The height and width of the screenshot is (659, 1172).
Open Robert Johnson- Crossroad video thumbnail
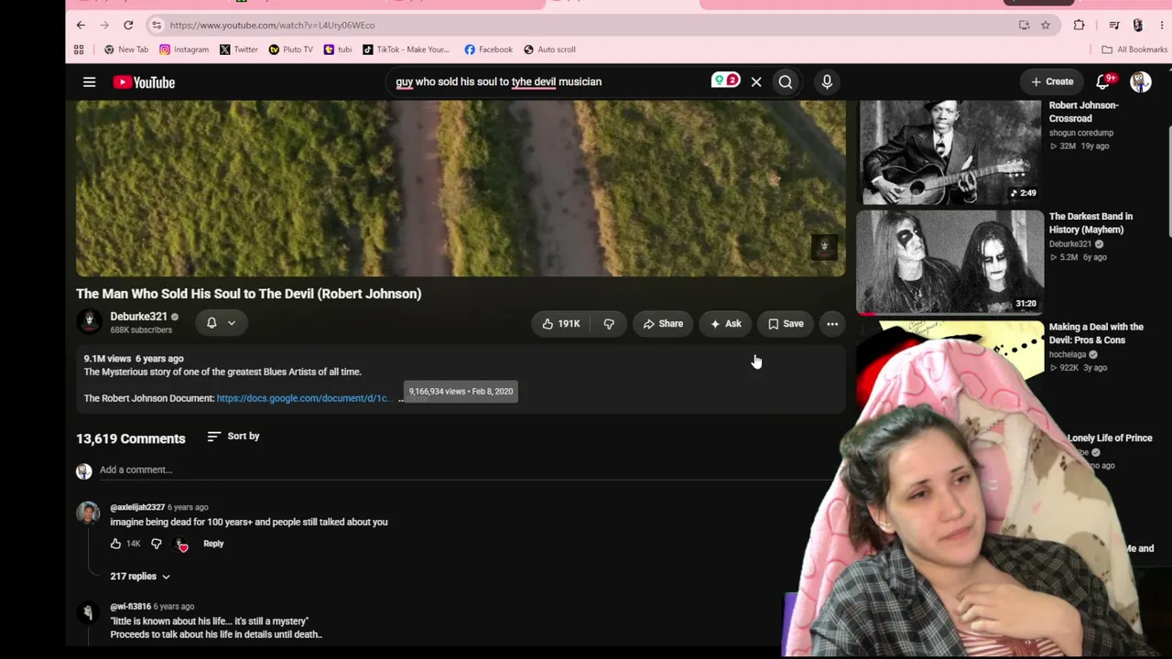[x=950, y=152]
